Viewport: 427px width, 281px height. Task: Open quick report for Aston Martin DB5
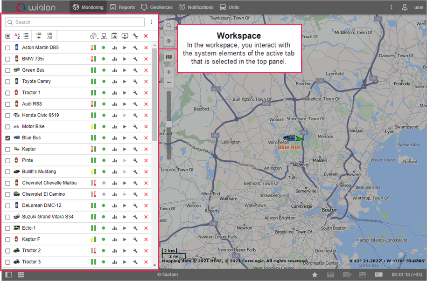click(x=114, y=48)
